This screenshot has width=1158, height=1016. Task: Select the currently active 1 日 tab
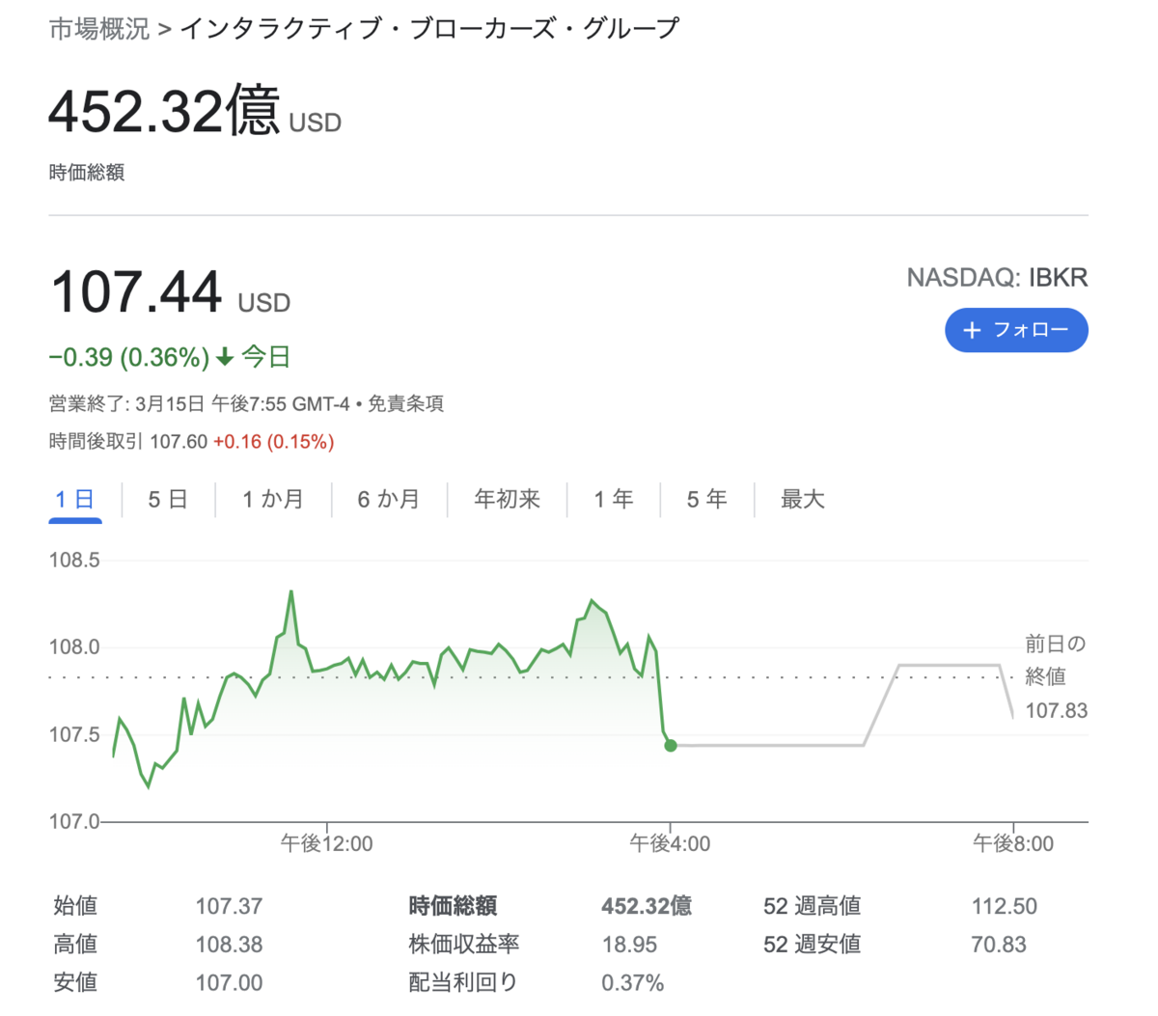(x=74, y=499)
